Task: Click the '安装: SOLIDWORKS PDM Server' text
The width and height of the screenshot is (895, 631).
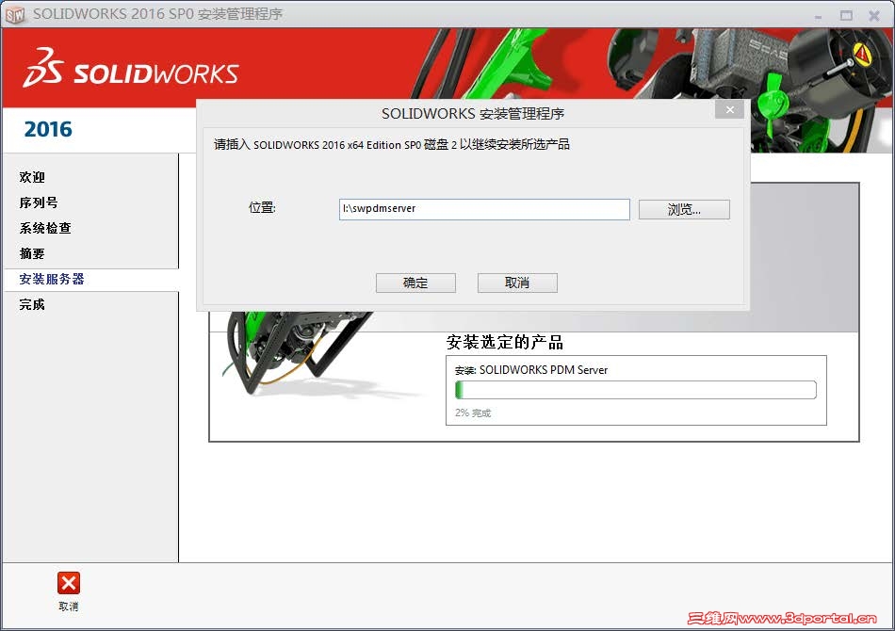Action: 531,370
